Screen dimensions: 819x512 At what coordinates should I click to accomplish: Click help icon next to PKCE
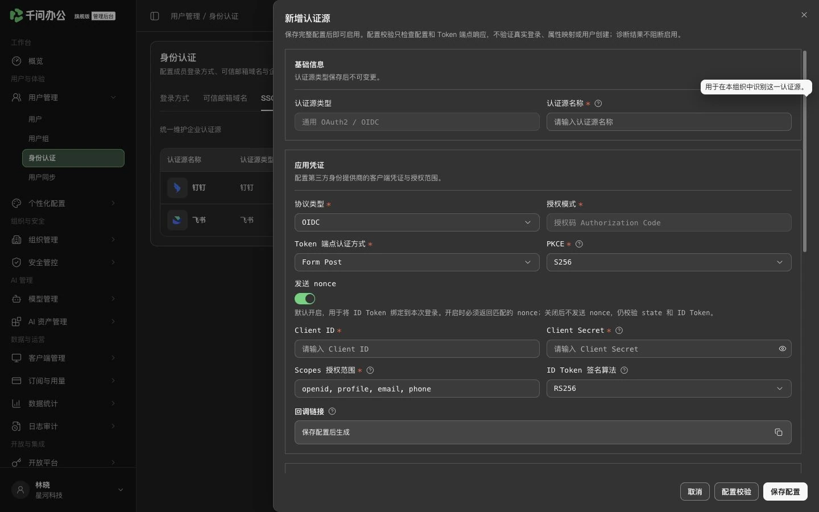point(579,244)
